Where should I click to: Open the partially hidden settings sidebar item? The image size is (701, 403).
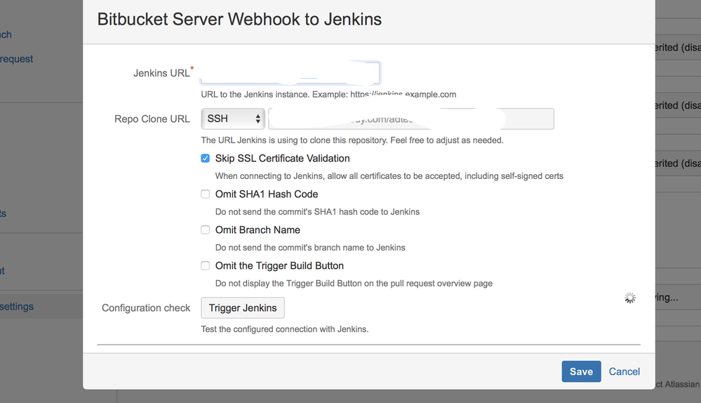point(17,307)
